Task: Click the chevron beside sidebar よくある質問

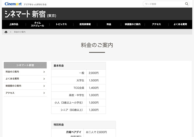Action: pyautogui.click(x=44, y=79)
